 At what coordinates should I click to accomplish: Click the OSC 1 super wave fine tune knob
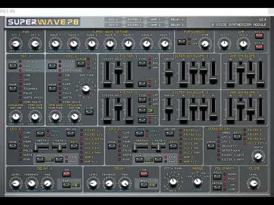click(35, 117)
